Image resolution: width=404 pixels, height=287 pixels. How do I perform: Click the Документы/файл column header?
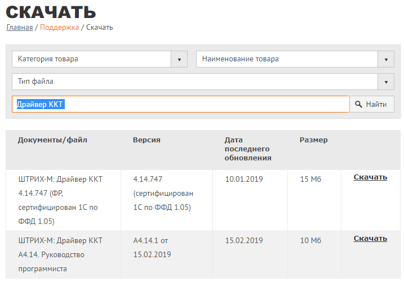52,140
